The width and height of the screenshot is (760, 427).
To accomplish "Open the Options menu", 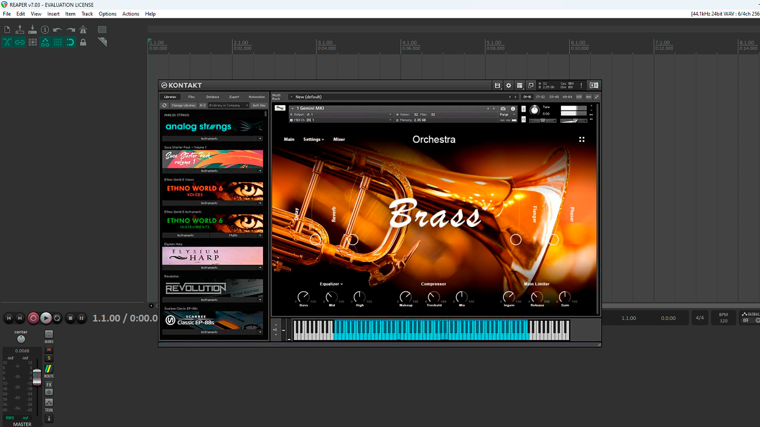I will click(x=107, y=14).
